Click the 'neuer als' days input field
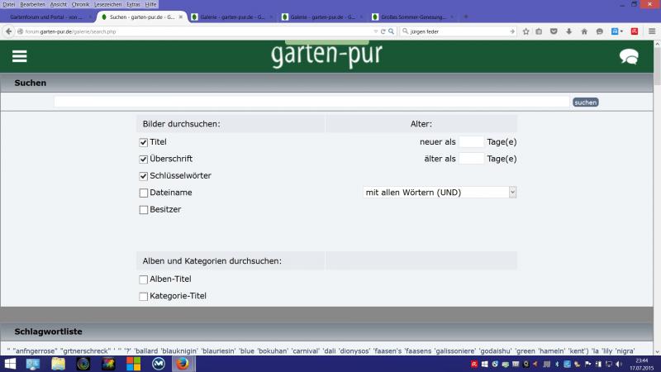The height and width of the screenshot is (372, 661). pos(471,142)
